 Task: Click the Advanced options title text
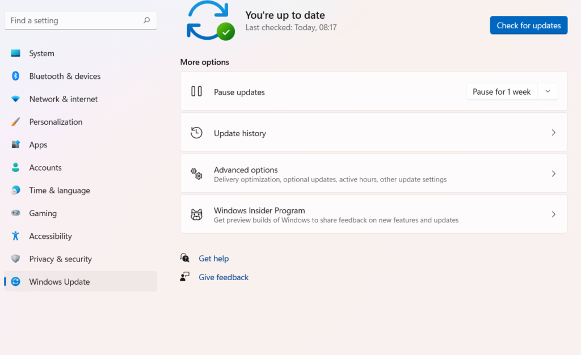pos(246,170)
